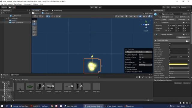The image size is (192, 108).
Task: Toggle the Resimulate checkbox
Action: [126, 67]
